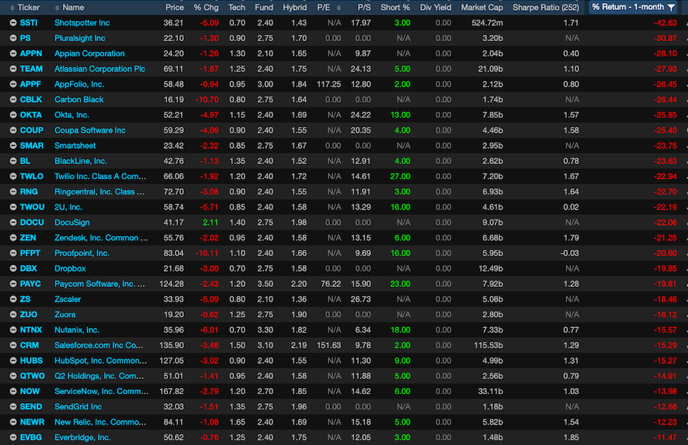Open the NOW ticker link

(x=30, y=391)
